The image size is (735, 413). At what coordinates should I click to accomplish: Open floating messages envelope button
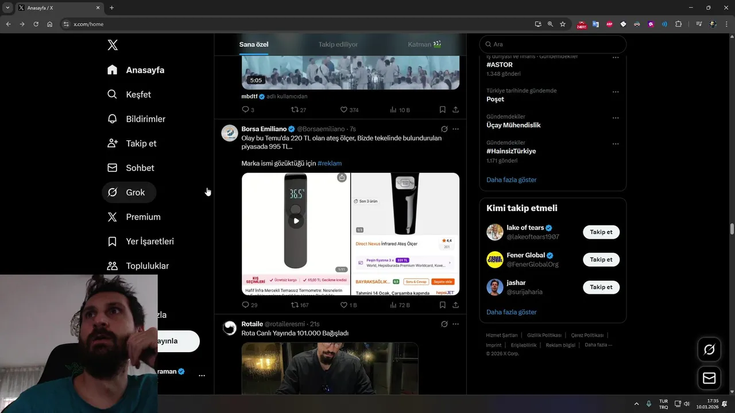coord(709,378)
